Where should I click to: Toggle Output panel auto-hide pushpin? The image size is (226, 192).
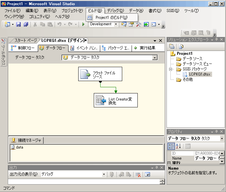click(157, 168)
